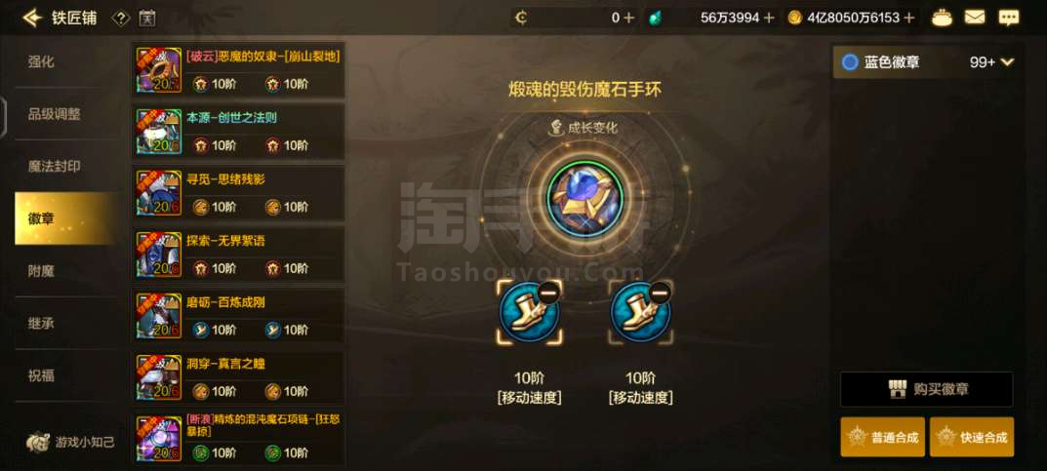Open the 游戏小知己 assistant
1047x471 pixels.
69,442
